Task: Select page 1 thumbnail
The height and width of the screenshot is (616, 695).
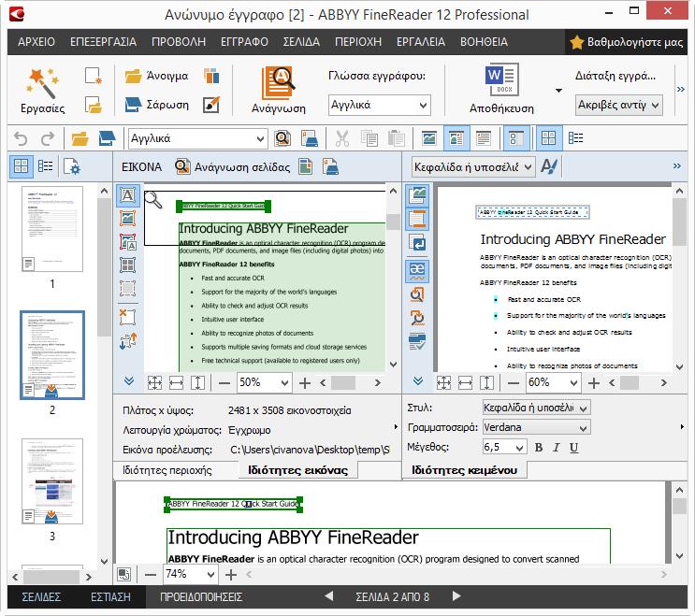Action: coord(52,229)
